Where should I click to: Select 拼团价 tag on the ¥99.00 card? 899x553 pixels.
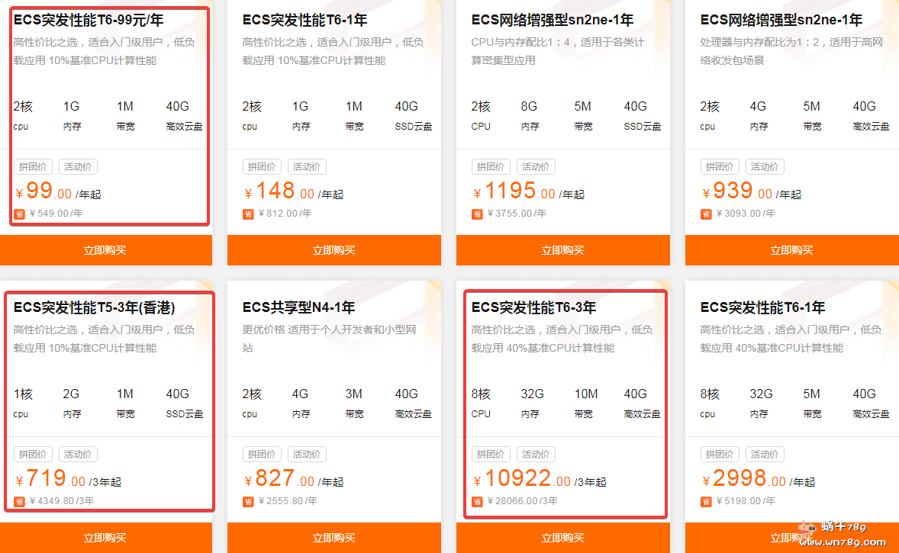33,166
